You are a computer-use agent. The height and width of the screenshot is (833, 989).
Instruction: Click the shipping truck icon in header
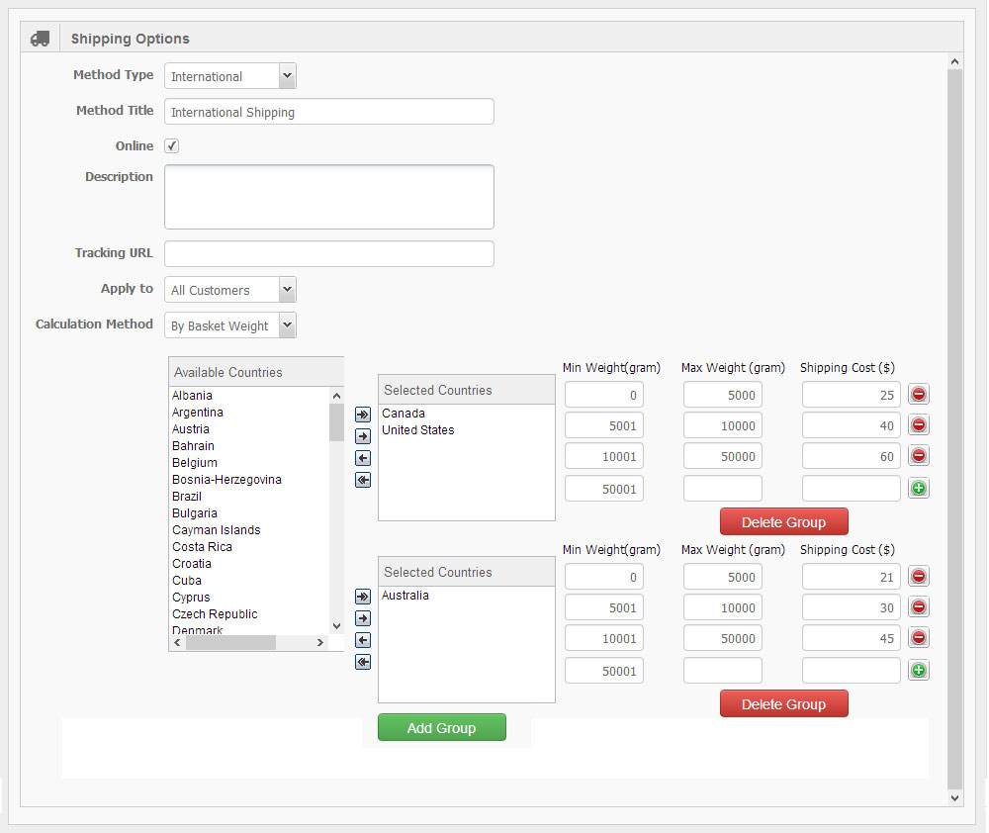pyautogui.click(x=40, y=39)
